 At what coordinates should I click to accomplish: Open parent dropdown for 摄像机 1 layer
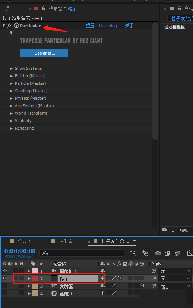pos(175,271)
